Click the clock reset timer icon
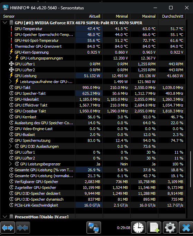 click(138, 228)
